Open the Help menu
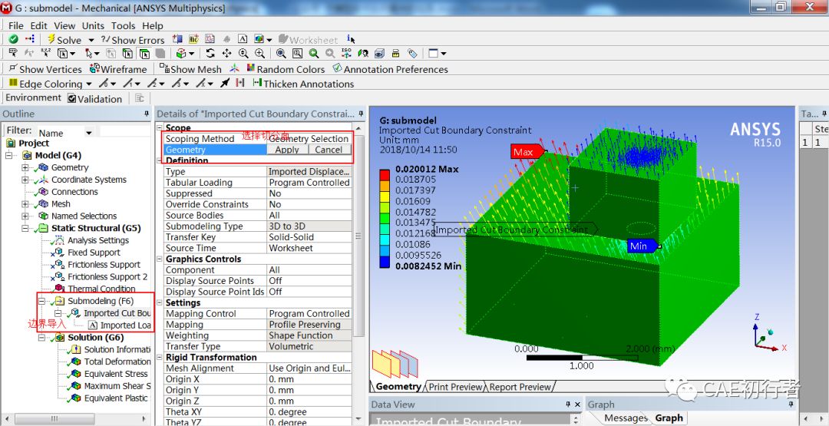Viewport: 829px width, 426px height. [152, 25]
